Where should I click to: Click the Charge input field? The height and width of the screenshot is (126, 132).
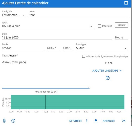pyautogui.click(x=68, y=48)
